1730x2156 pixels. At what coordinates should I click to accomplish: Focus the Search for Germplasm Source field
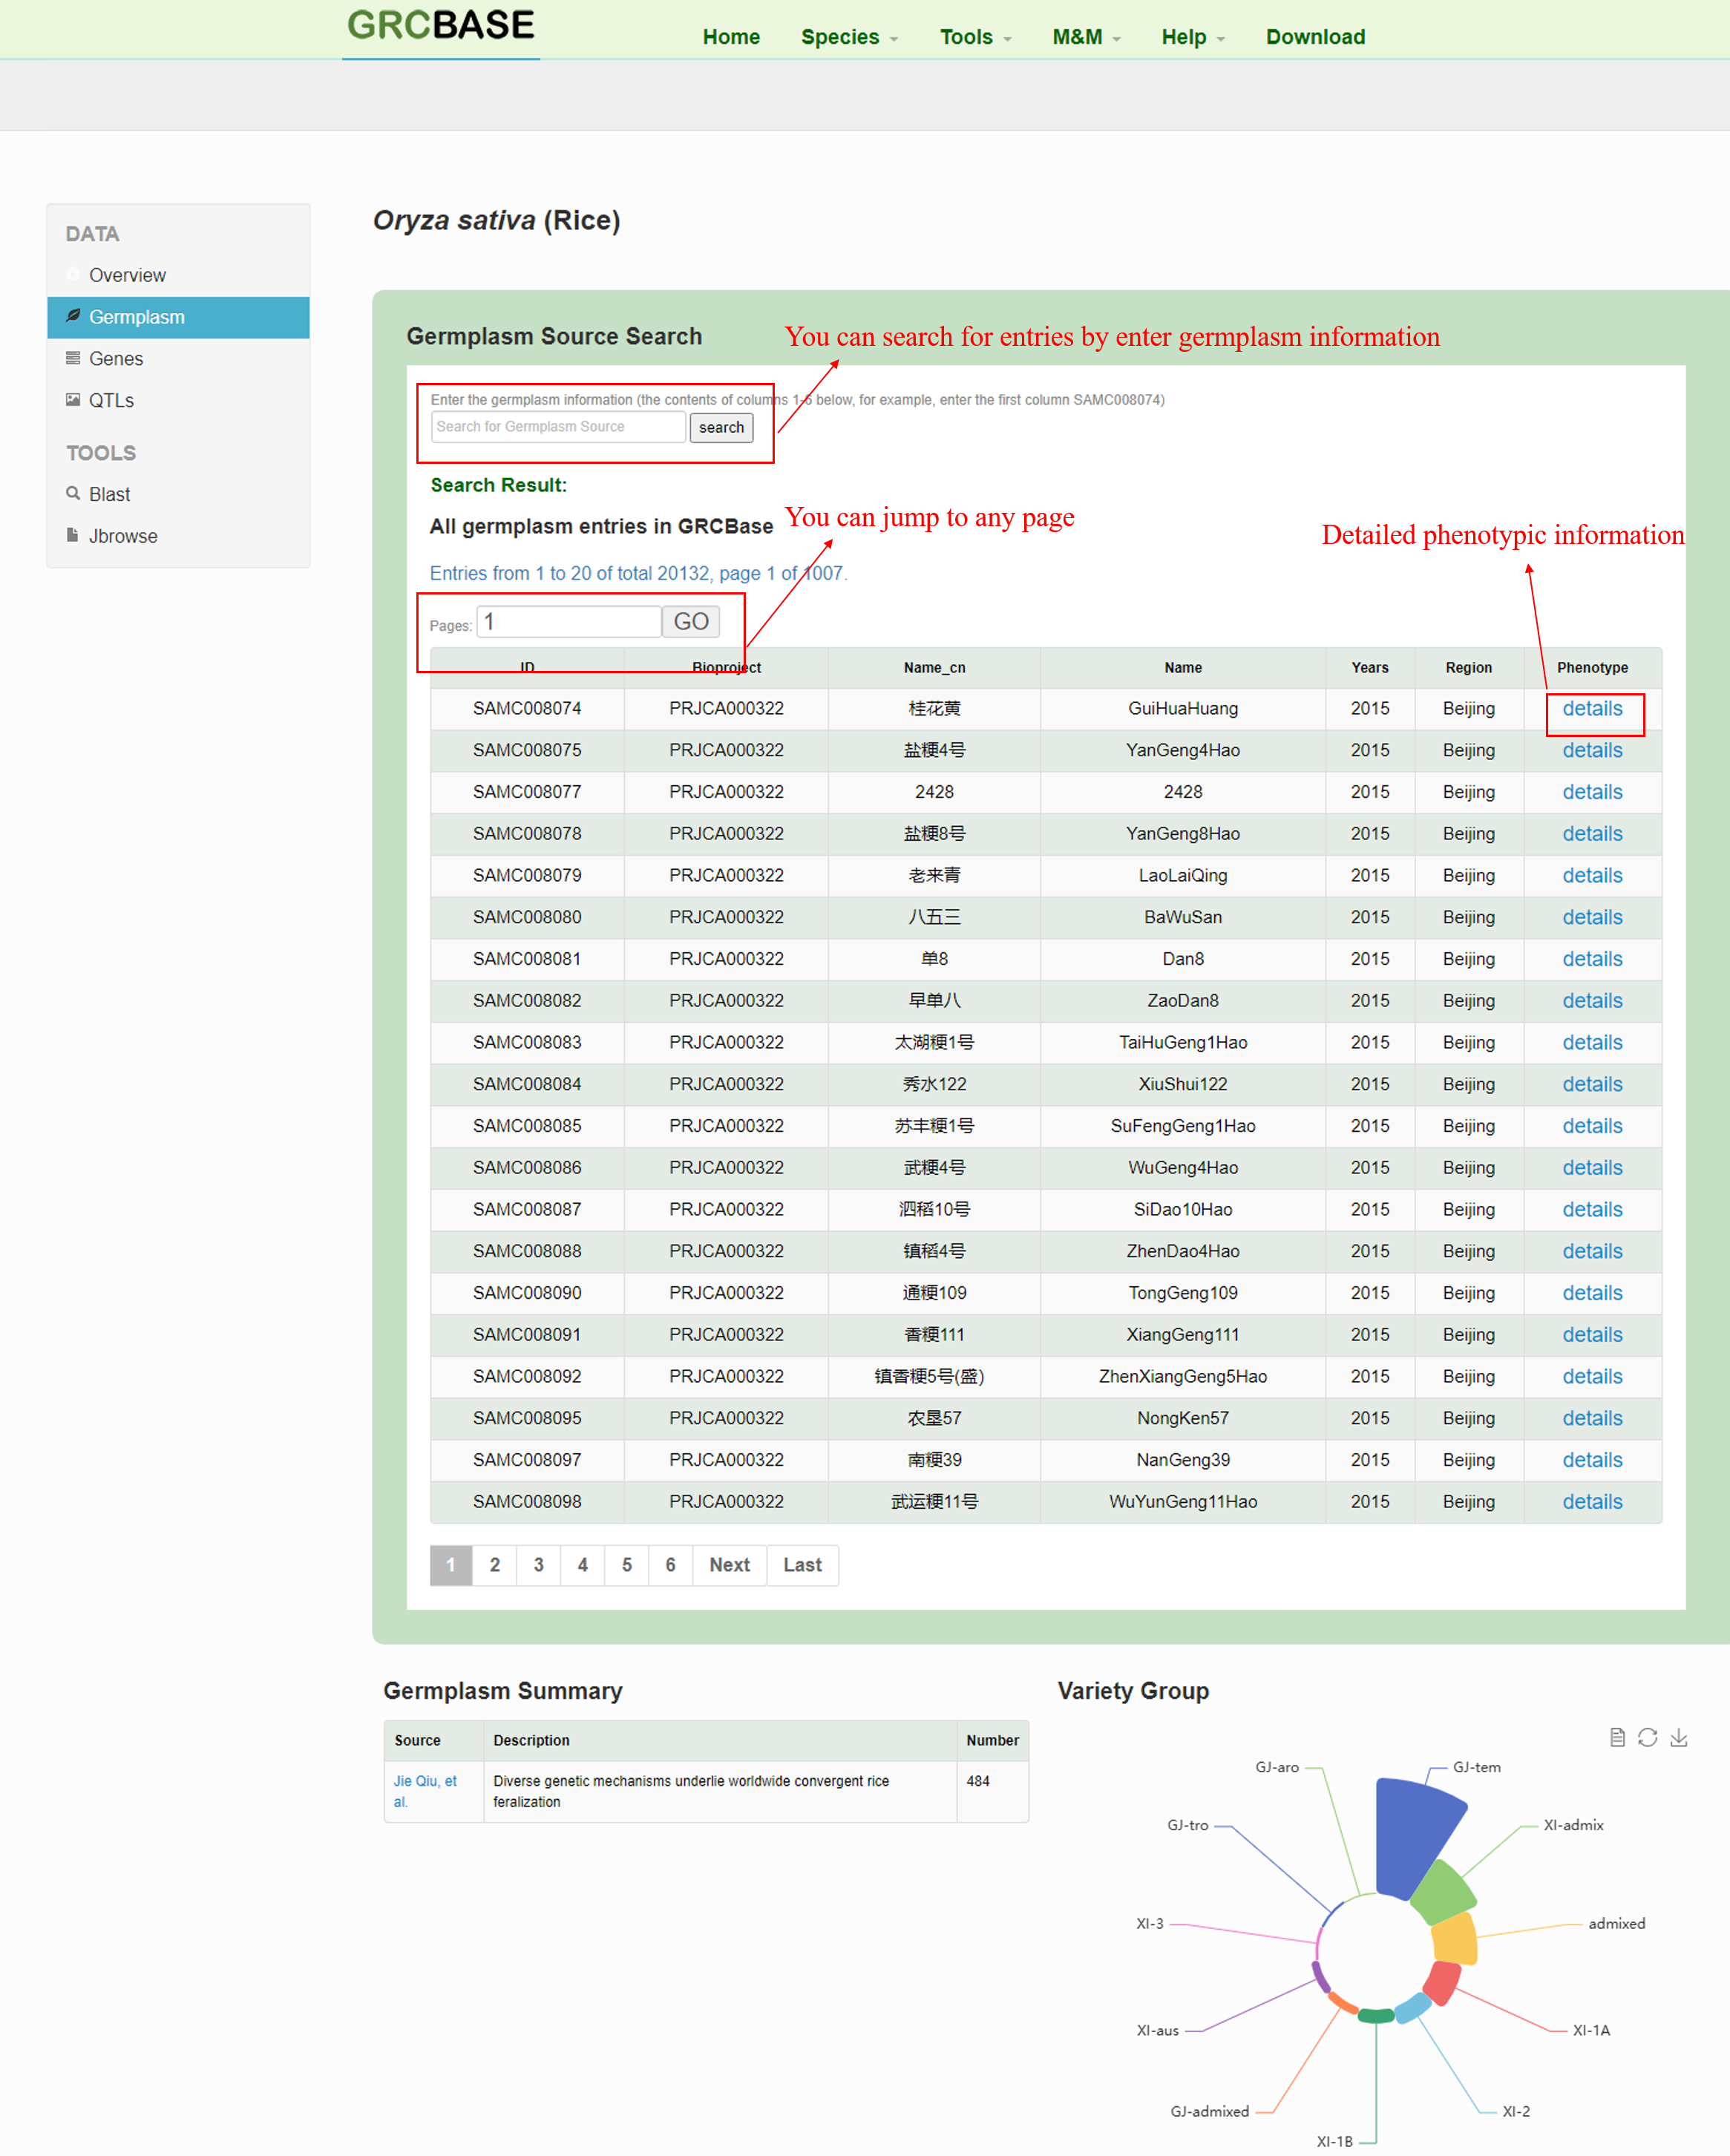(558, 427)
